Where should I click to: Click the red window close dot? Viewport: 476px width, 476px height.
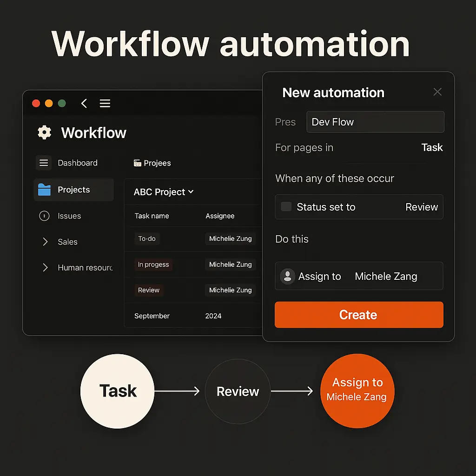tap(36, 103)
